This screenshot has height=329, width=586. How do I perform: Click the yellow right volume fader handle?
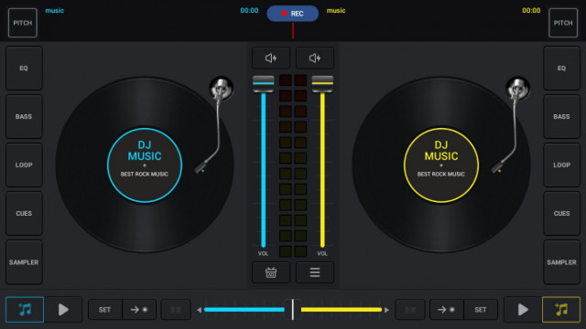[x=322, y=83]
